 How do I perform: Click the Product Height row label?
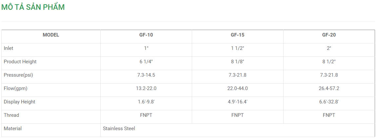(20, 62)
